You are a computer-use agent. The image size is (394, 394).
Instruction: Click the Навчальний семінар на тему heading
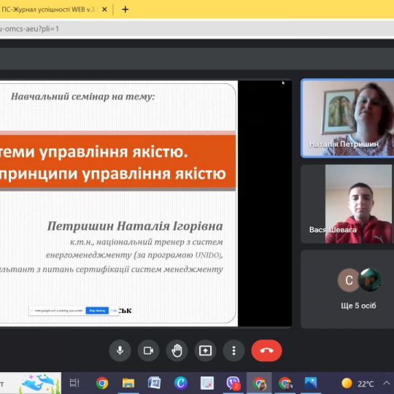coord(83,96)
